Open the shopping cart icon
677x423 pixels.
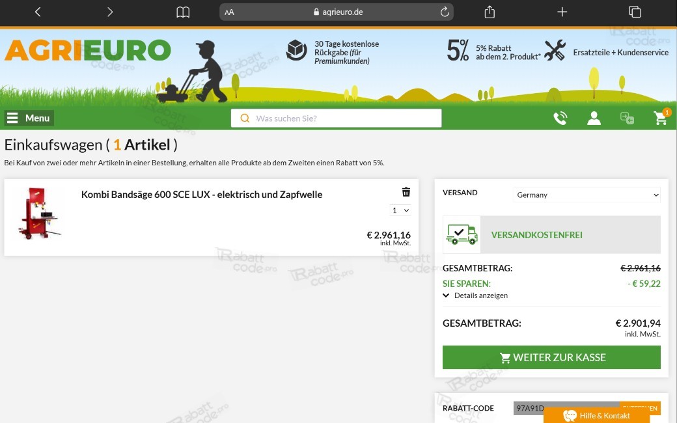[661, 117]
